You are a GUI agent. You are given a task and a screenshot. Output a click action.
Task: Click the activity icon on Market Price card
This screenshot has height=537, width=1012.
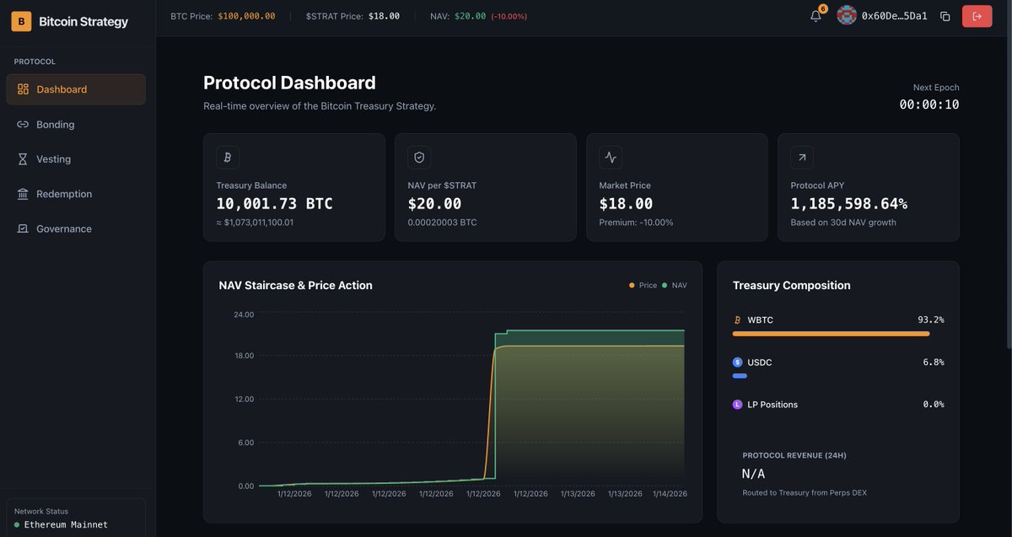coord(611,157)
